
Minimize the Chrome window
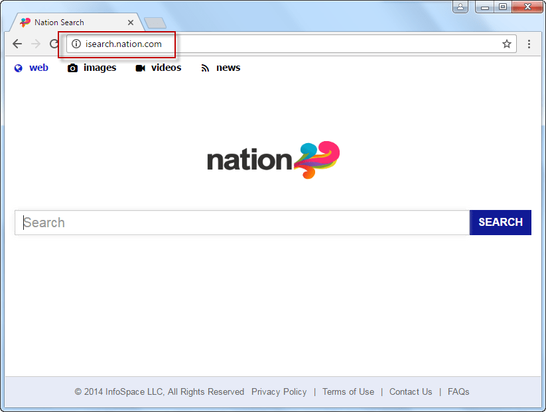pyautogui.click(x=485, y=7)
